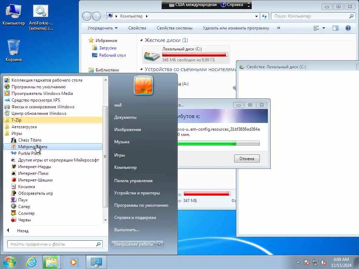
Task: Open shutdown options arrow
Action: coord(160,244)
